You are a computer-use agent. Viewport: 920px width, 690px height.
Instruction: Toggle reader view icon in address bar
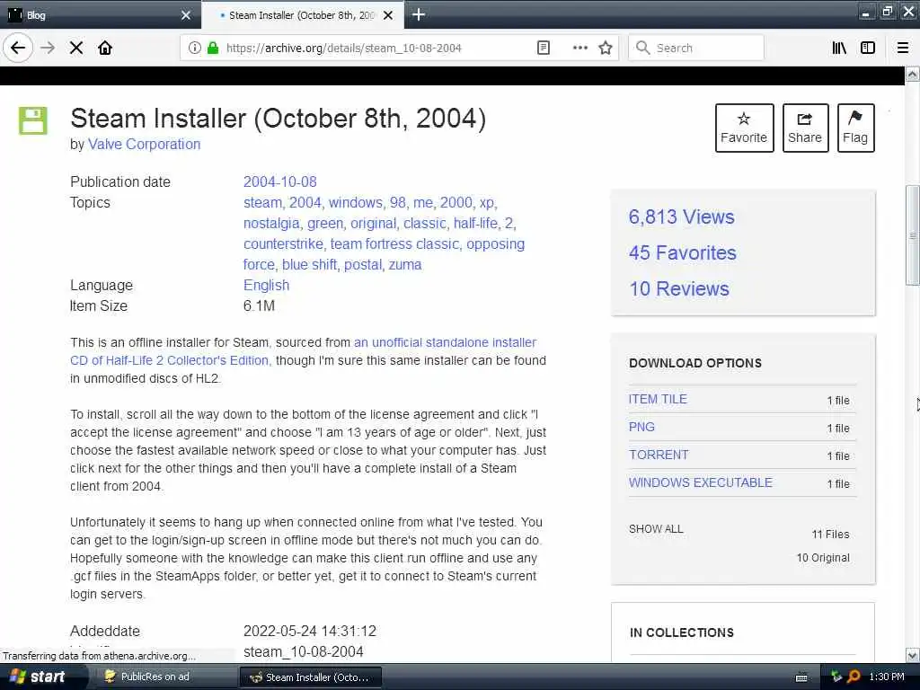click(544, 48)
